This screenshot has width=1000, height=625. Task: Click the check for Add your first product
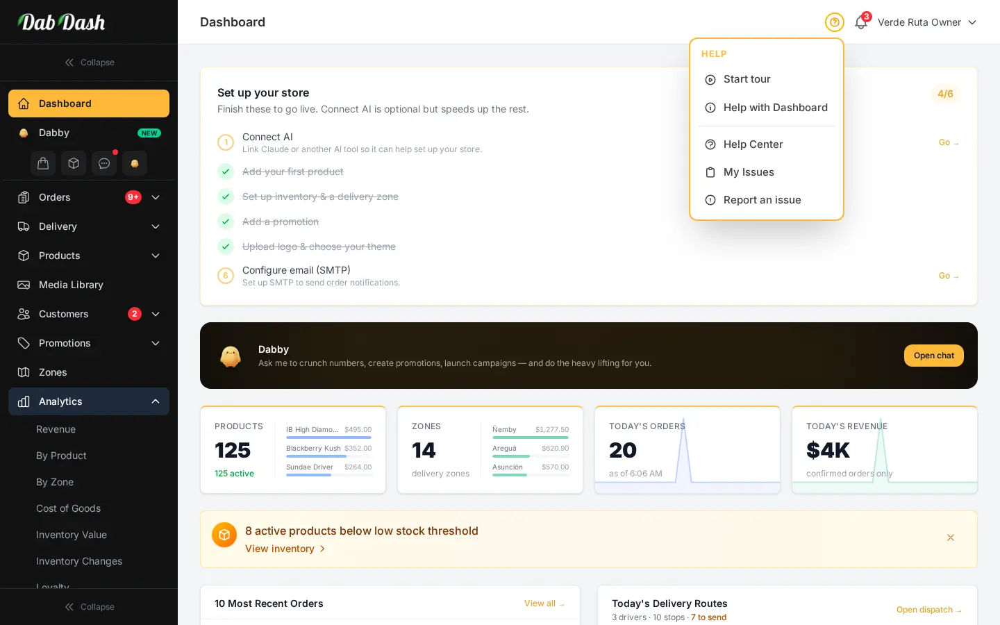(x=226, y=172)
